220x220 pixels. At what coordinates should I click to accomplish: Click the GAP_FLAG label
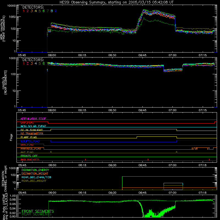[x=27, y=122]
